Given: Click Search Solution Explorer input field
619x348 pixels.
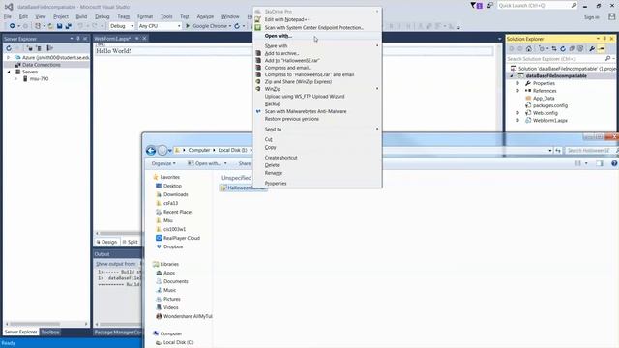Looking at the screenshot, I should pos(555,58).
